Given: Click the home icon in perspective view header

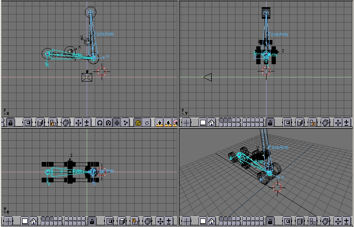Looking at the screenshot, I should click(211, 221).
